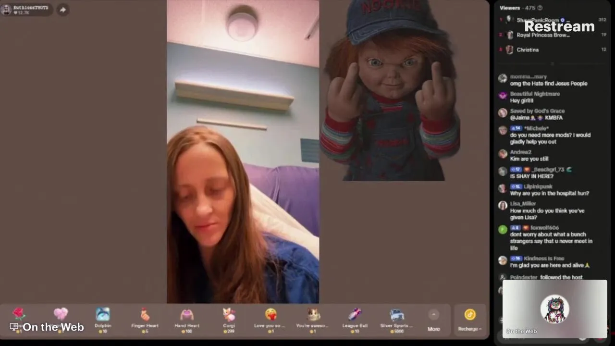This screenshot has height=346, width=615.
Task: Click the main host video feed
Action: pyautogui.click(x=243, y=152)
